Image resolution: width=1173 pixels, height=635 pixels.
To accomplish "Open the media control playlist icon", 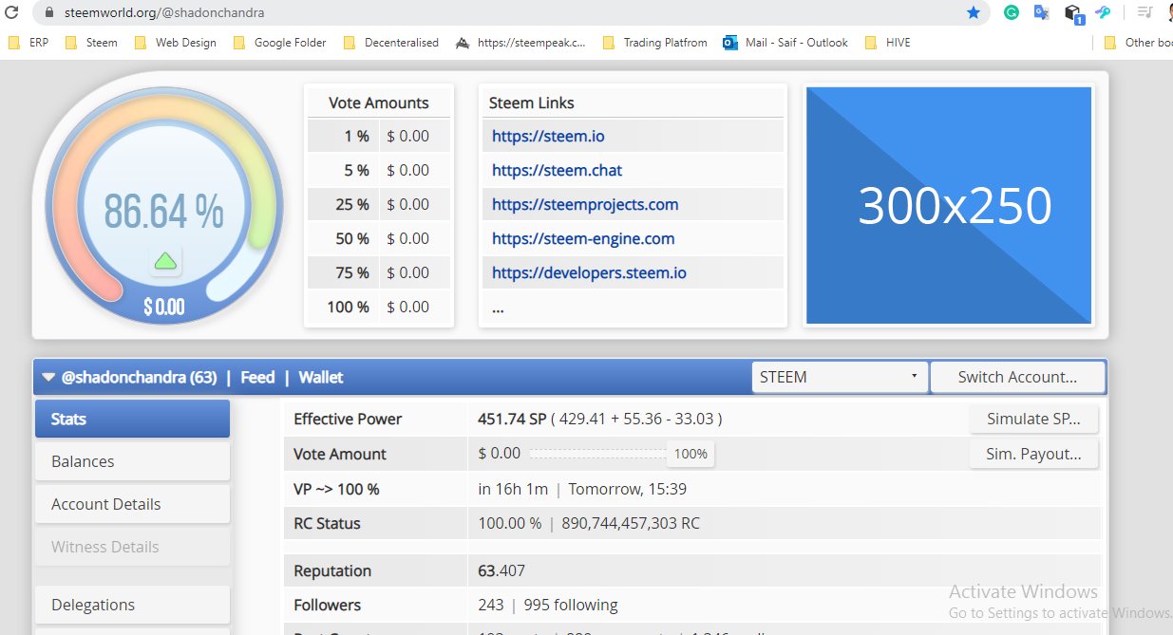I will [1145, 13].
